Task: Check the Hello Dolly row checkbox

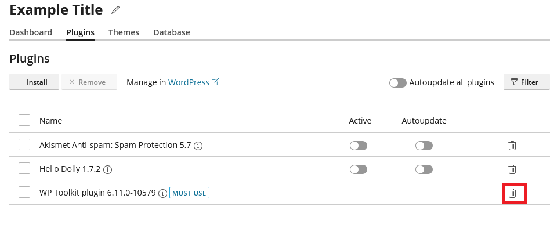Action: (24, 169)
